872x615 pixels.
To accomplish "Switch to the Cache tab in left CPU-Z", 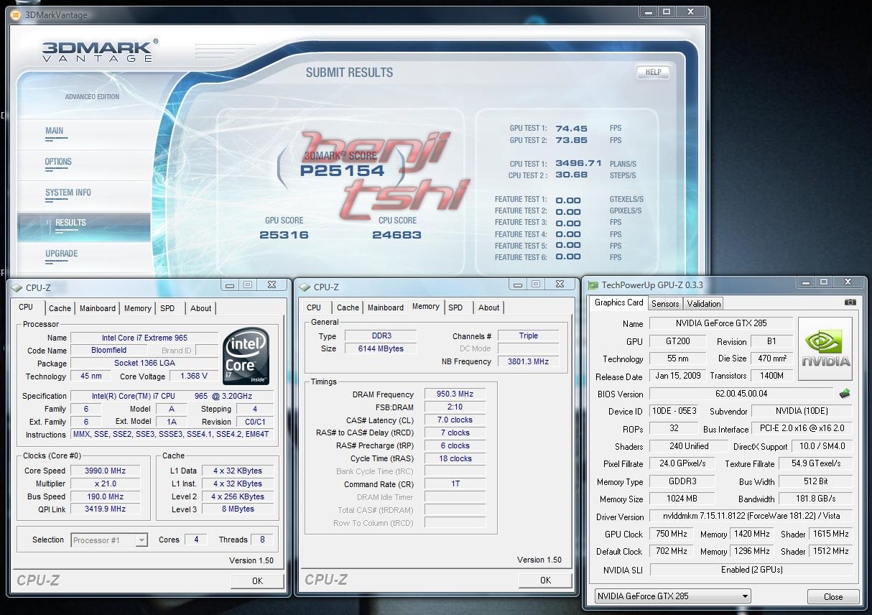I will pos(60,308).
